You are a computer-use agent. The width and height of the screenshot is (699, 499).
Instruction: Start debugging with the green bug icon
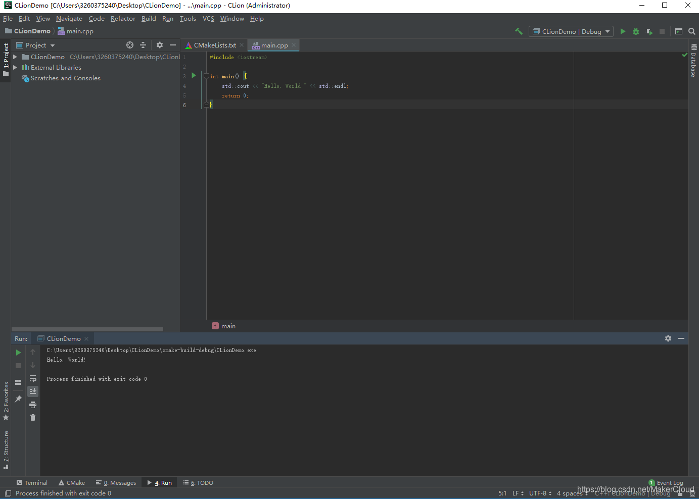coord(636,31)
